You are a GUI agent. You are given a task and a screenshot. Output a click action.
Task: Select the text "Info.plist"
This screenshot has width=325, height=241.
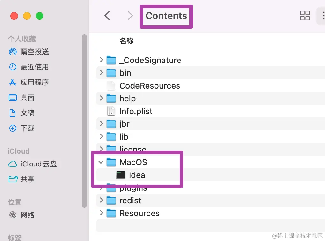[x=136, y=111]
